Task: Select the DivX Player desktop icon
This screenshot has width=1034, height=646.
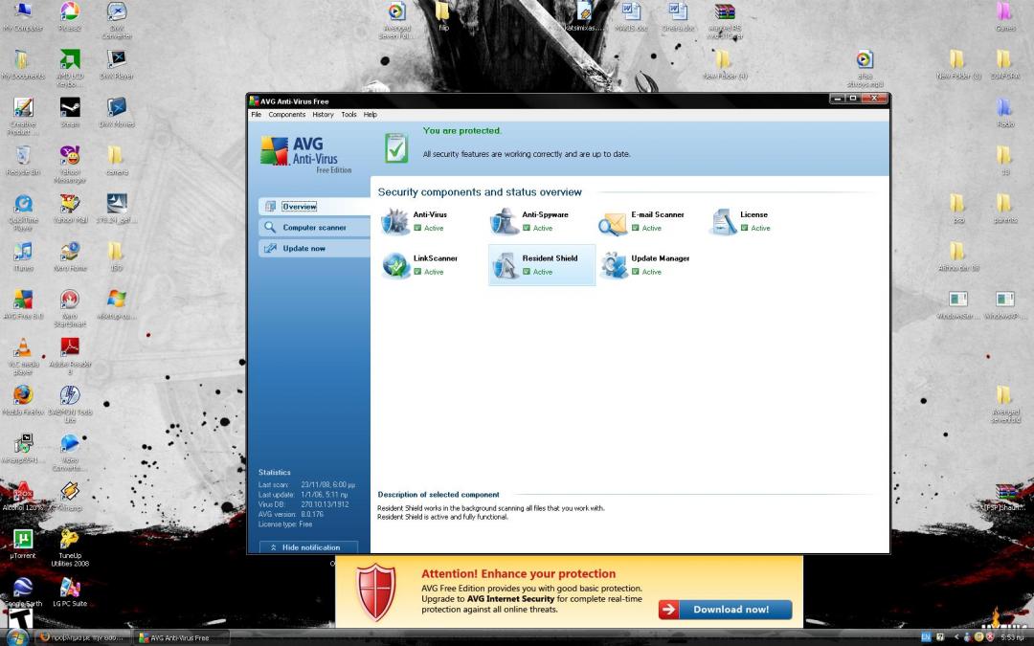Action: click(116, 64)
